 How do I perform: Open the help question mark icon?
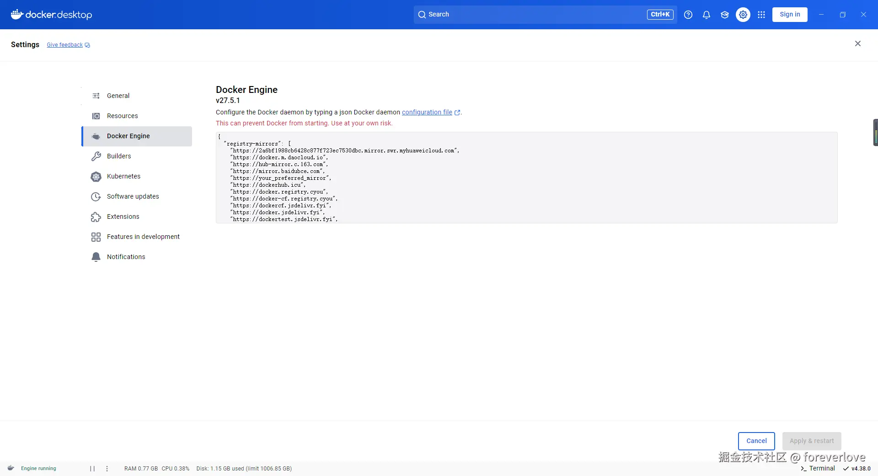(x=688, y=15)
